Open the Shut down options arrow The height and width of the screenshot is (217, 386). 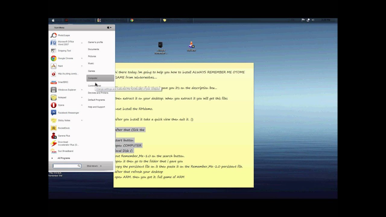[x=101, y=166]
